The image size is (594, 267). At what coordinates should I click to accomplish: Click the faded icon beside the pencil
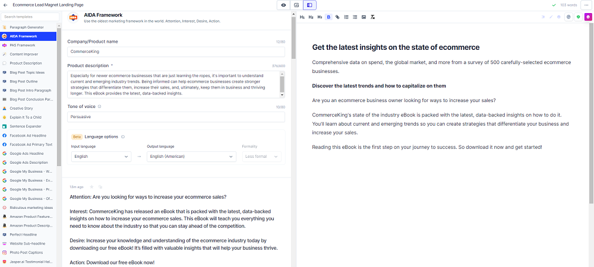559,17
